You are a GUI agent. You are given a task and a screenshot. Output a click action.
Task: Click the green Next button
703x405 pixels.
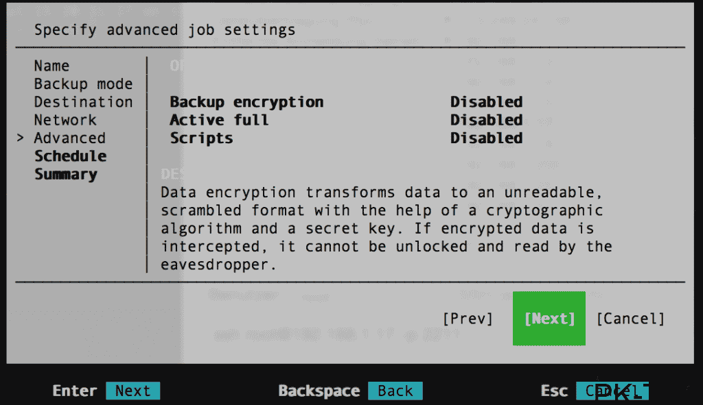[x=549, y=319]
